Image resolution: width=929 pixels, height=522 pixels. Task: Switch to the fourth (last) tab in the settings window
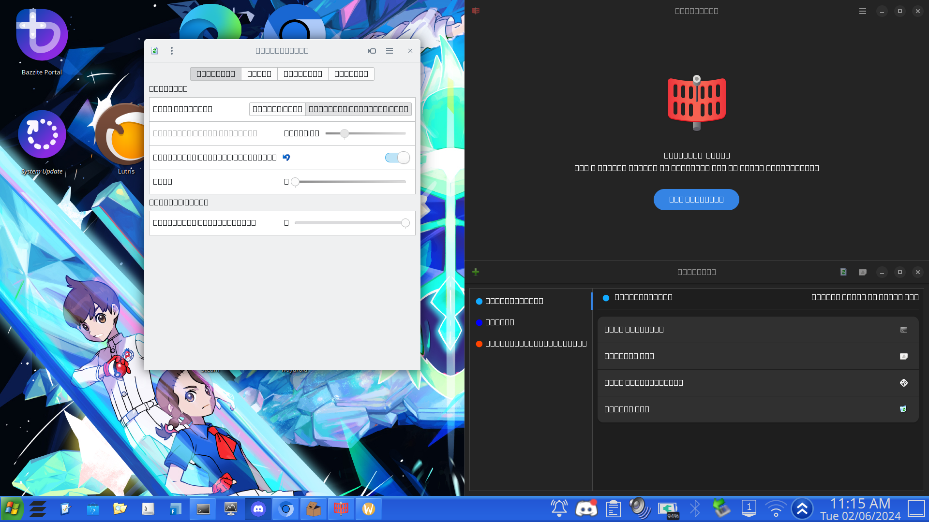[351, 74]
